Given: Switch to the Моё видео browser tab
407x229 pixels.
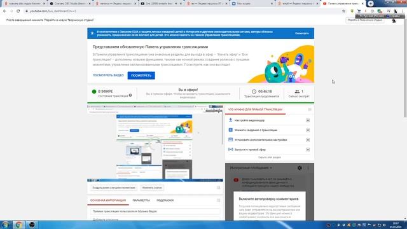Looking at the screenshot, I should 252,4.
